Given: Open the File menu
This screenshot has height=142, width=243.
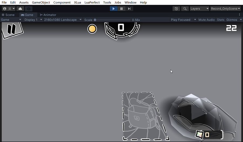Looking at the screenshot, I should pos(4,2).
